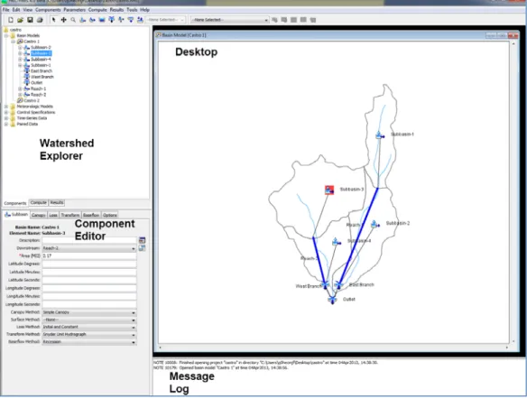Image resolution: width=527 pixels, height=399 pixels.
Task: Switch to the Canopy tab
Action: (x=39, y=215)
